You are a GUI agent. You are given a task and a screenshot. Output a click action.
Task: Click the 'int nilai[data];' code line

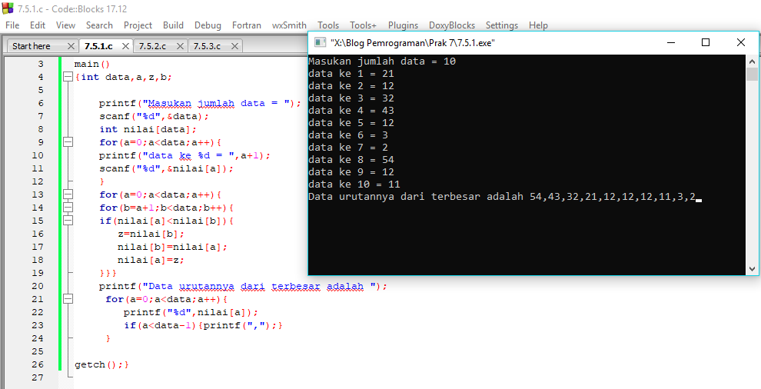click(x=148, y=129)
